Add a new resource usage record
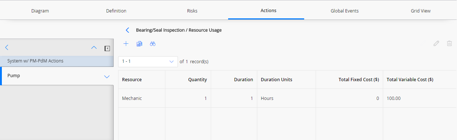Screen dimensions: 457x140 126,44
